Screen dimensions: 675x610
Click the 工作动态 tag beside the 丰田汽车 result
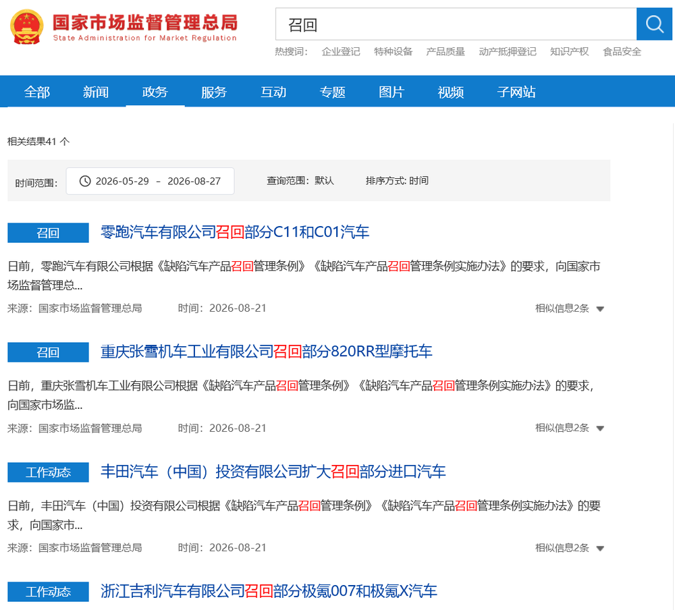pos(48,472)
